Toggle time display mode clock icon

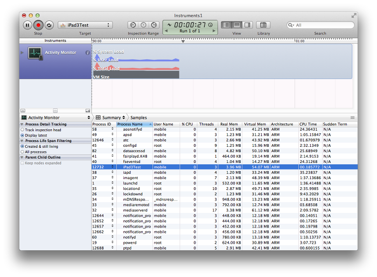[211, 25]
